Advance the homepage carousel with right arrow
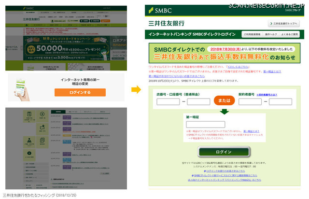Viewport: 309px width, 199px height. click(x=112, y=48)
